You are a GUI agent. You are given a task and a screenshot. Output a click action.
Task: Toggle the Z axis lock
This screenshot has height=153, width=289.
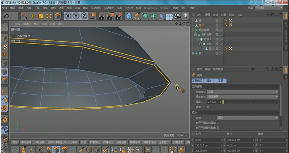(84, 16)
